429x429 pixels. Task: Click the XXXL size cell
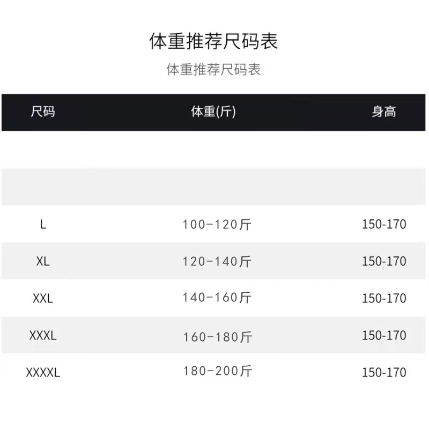(x=43, y=336)
